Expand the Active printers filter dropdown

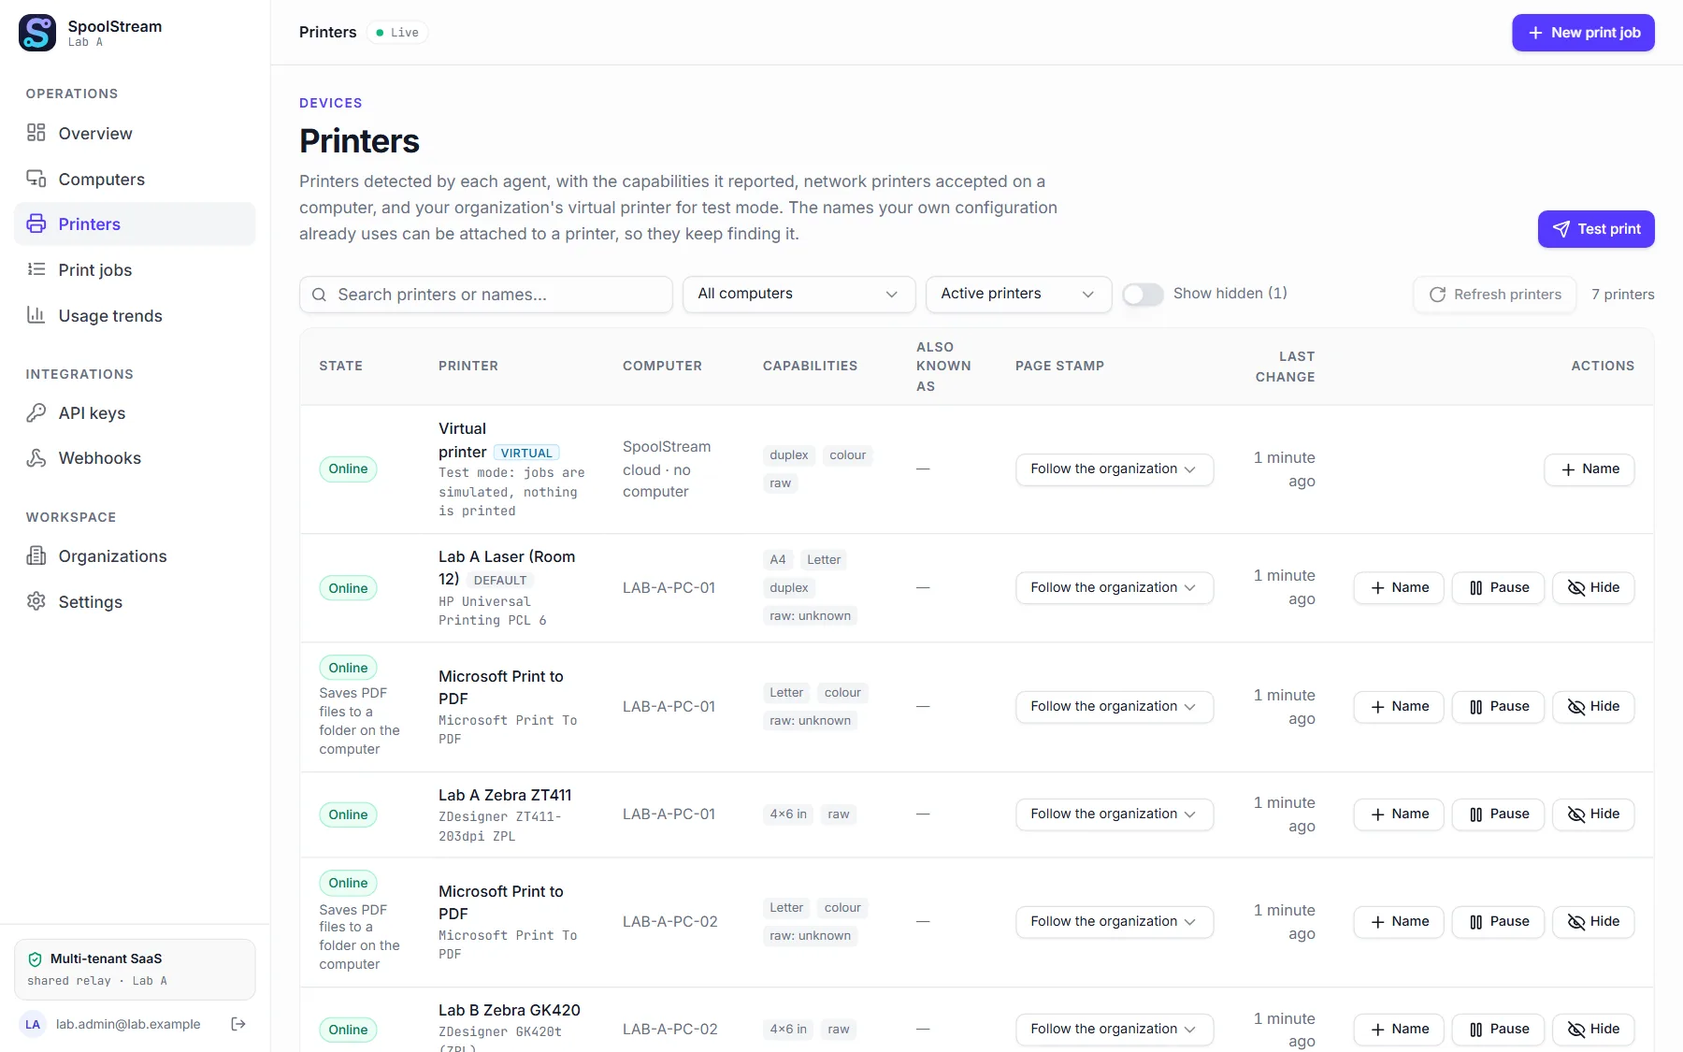tap(1018, 294)
